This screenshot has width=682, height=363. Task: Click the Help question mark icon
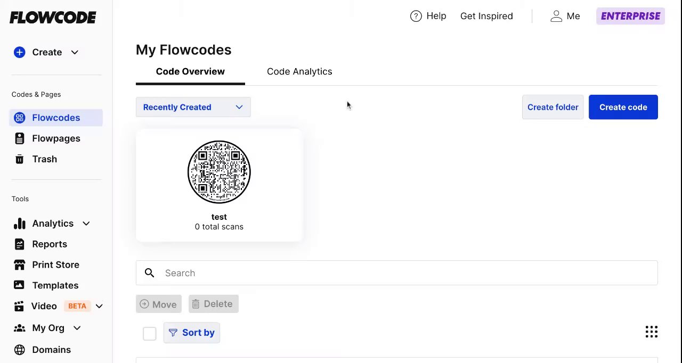(416, 16)
